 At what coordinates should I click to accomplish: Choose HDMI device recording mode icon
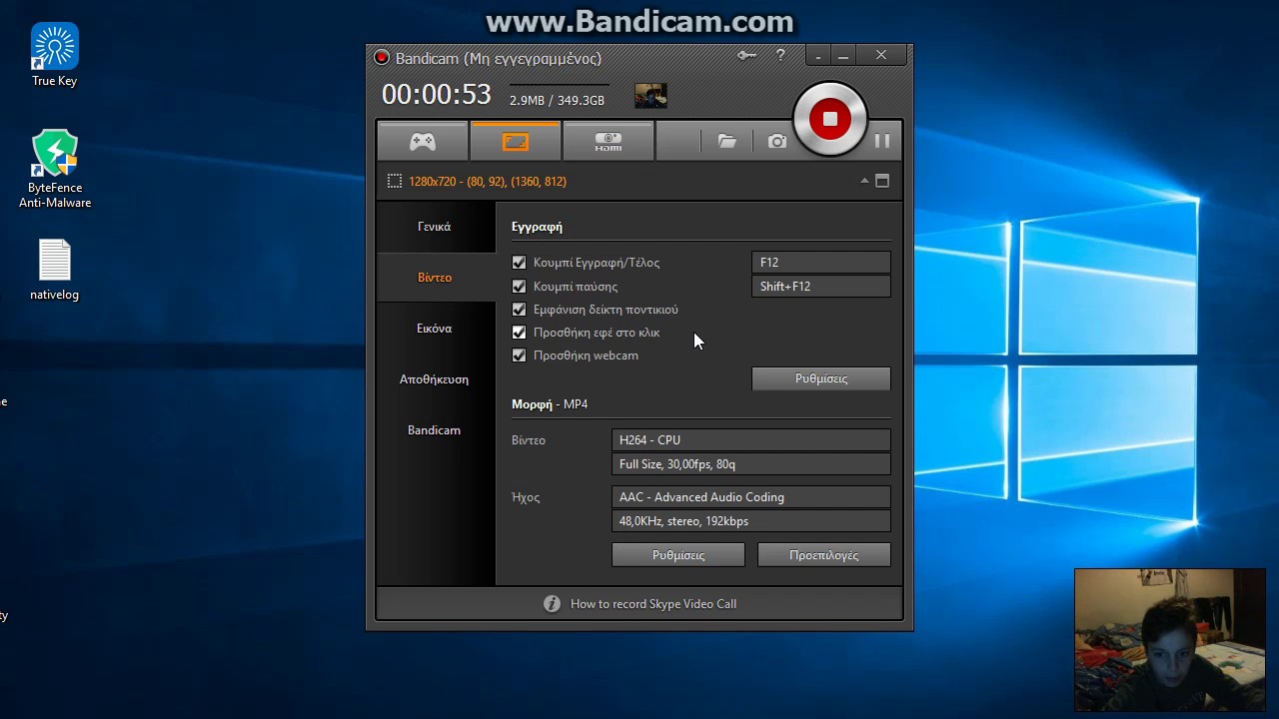point(609,142)
